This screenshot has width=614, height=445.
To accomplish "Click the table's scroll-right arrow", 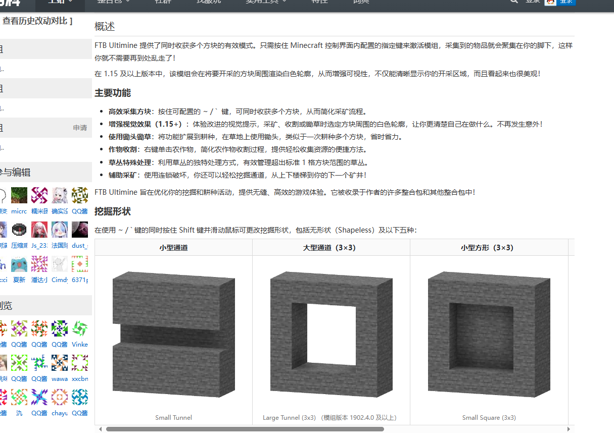I will pyautogui.click(x=569, y=429).
